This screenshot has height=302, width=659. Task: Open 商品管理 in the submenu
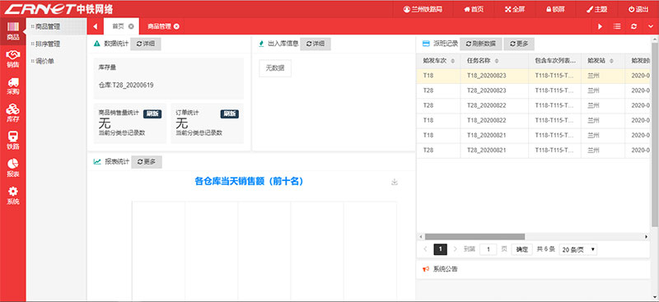click(57, 26)
